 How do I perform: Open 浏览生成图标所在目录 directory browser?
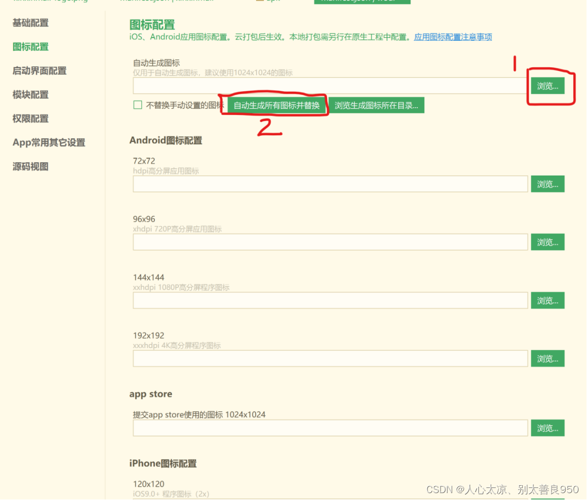click(378, 105)
